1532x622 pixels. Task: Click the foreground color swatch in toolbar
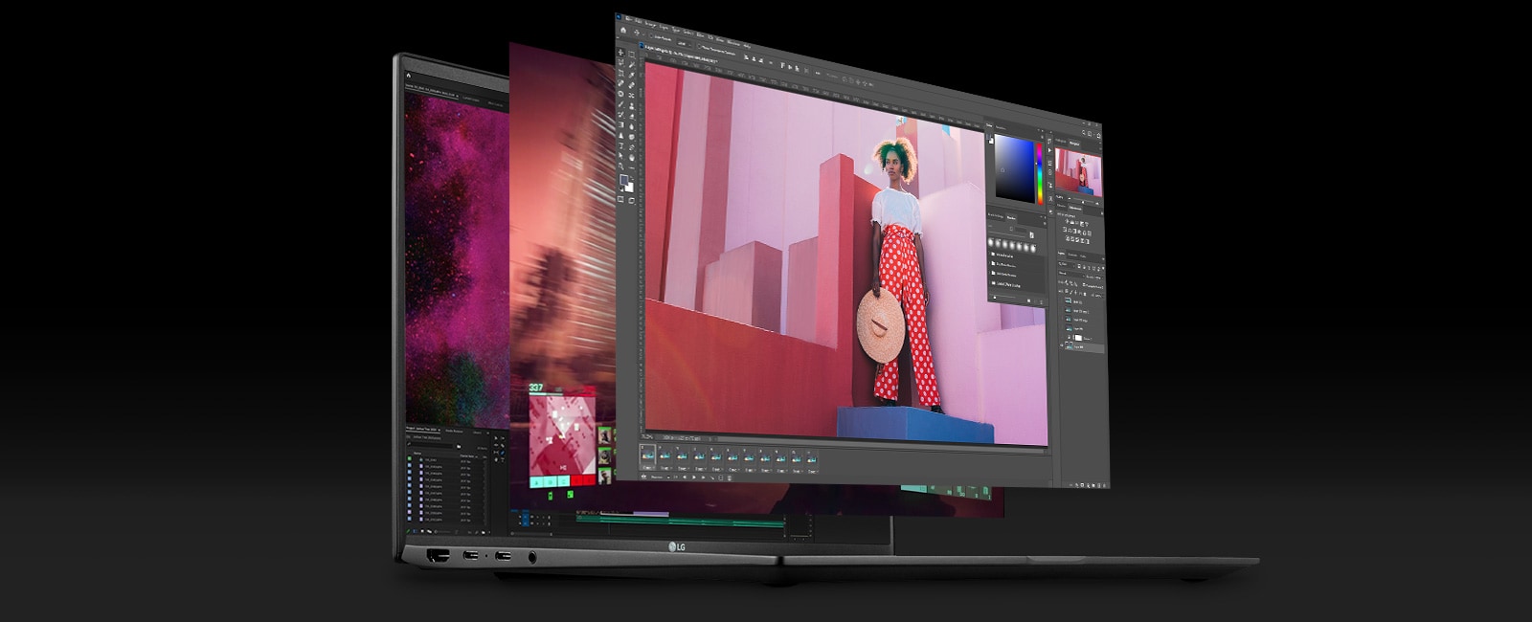click(622, 179)
